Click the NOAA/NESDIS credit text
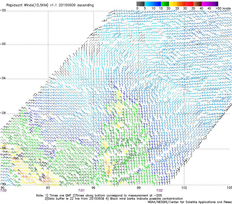This screenshot has height=204, width=232. (x=190, y=202)
